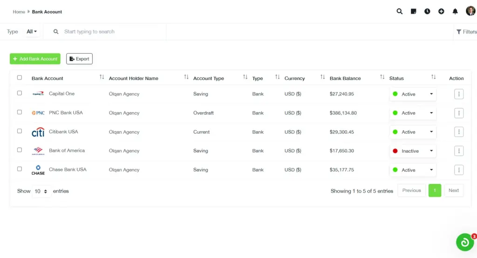Go to Next page
477x258 pixels.
click(454, 190)
